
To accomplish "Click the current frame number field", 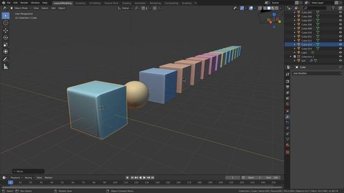I will (x=233, y=177).
